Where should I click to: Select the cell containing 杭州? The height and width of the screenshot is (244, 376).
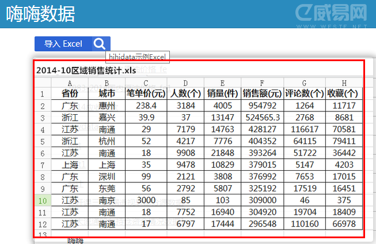pyautogui.click(x=107, y=141)
